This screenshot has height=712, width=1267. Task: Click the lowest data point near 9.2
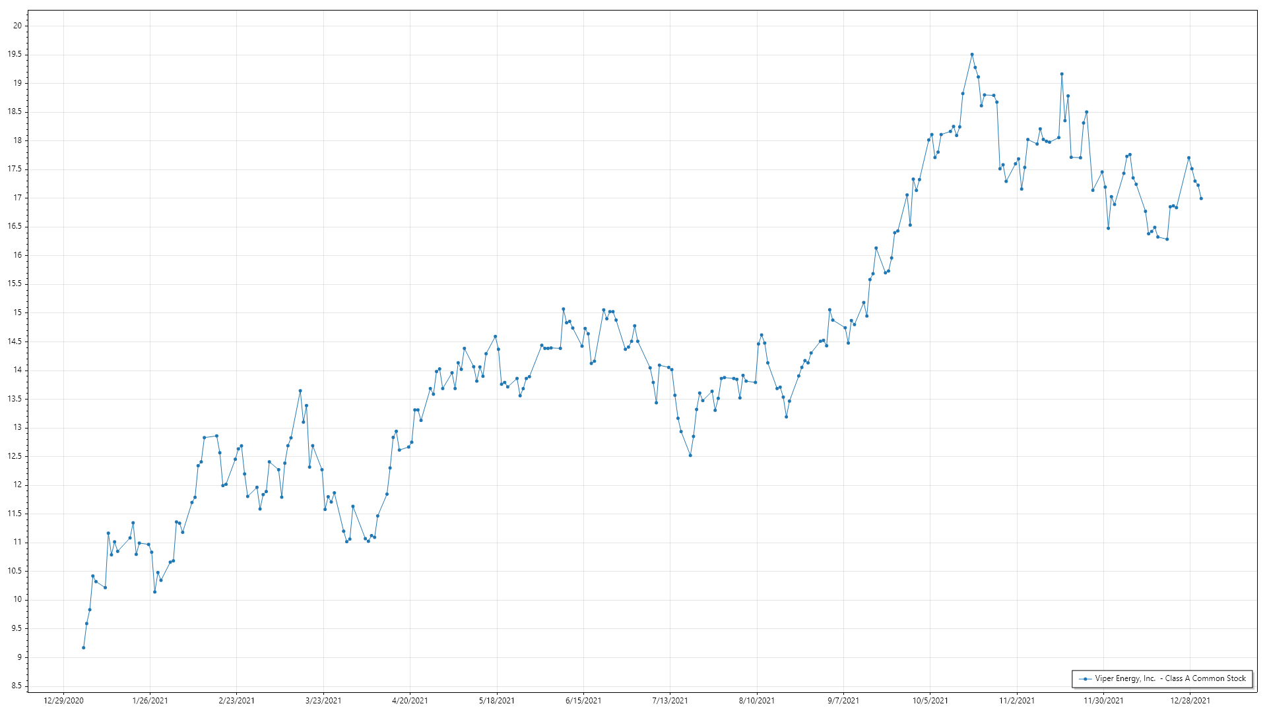83,647
